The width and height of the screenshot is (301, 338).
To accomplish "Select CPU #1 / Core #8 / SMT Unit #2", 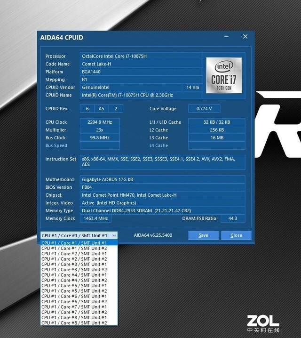I will (x=74, y=323).
